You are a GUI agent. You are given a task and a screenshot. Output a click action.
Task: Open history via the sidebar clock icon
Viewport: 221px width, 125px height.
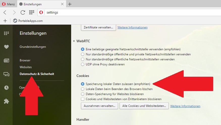[6, 88]
